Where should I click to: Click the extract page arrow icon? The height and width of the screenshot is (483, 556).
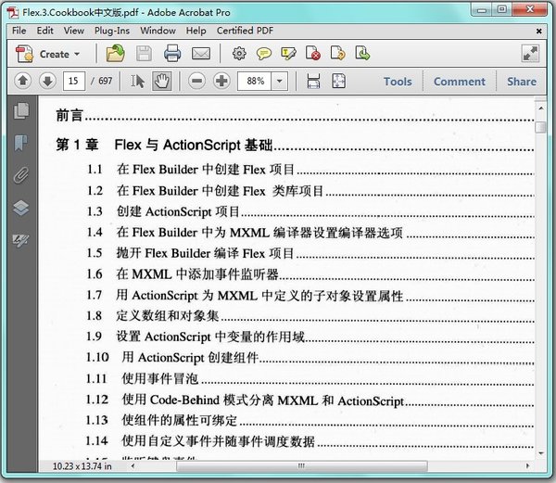pos(337,53)
